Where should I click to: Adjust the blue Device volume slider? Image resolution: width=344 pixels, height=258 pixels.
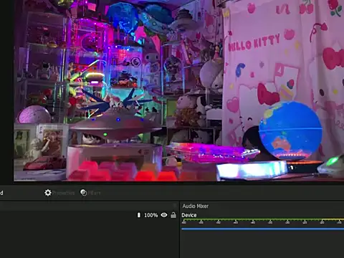click(262, 229)
